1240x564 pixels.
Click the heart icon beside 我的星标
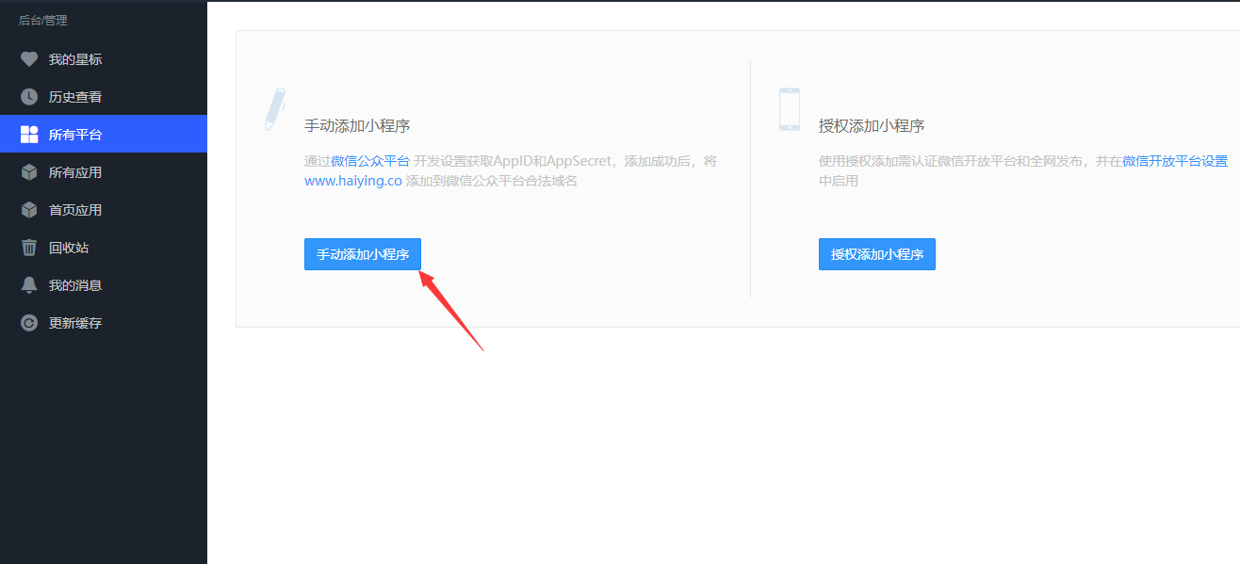29,59
